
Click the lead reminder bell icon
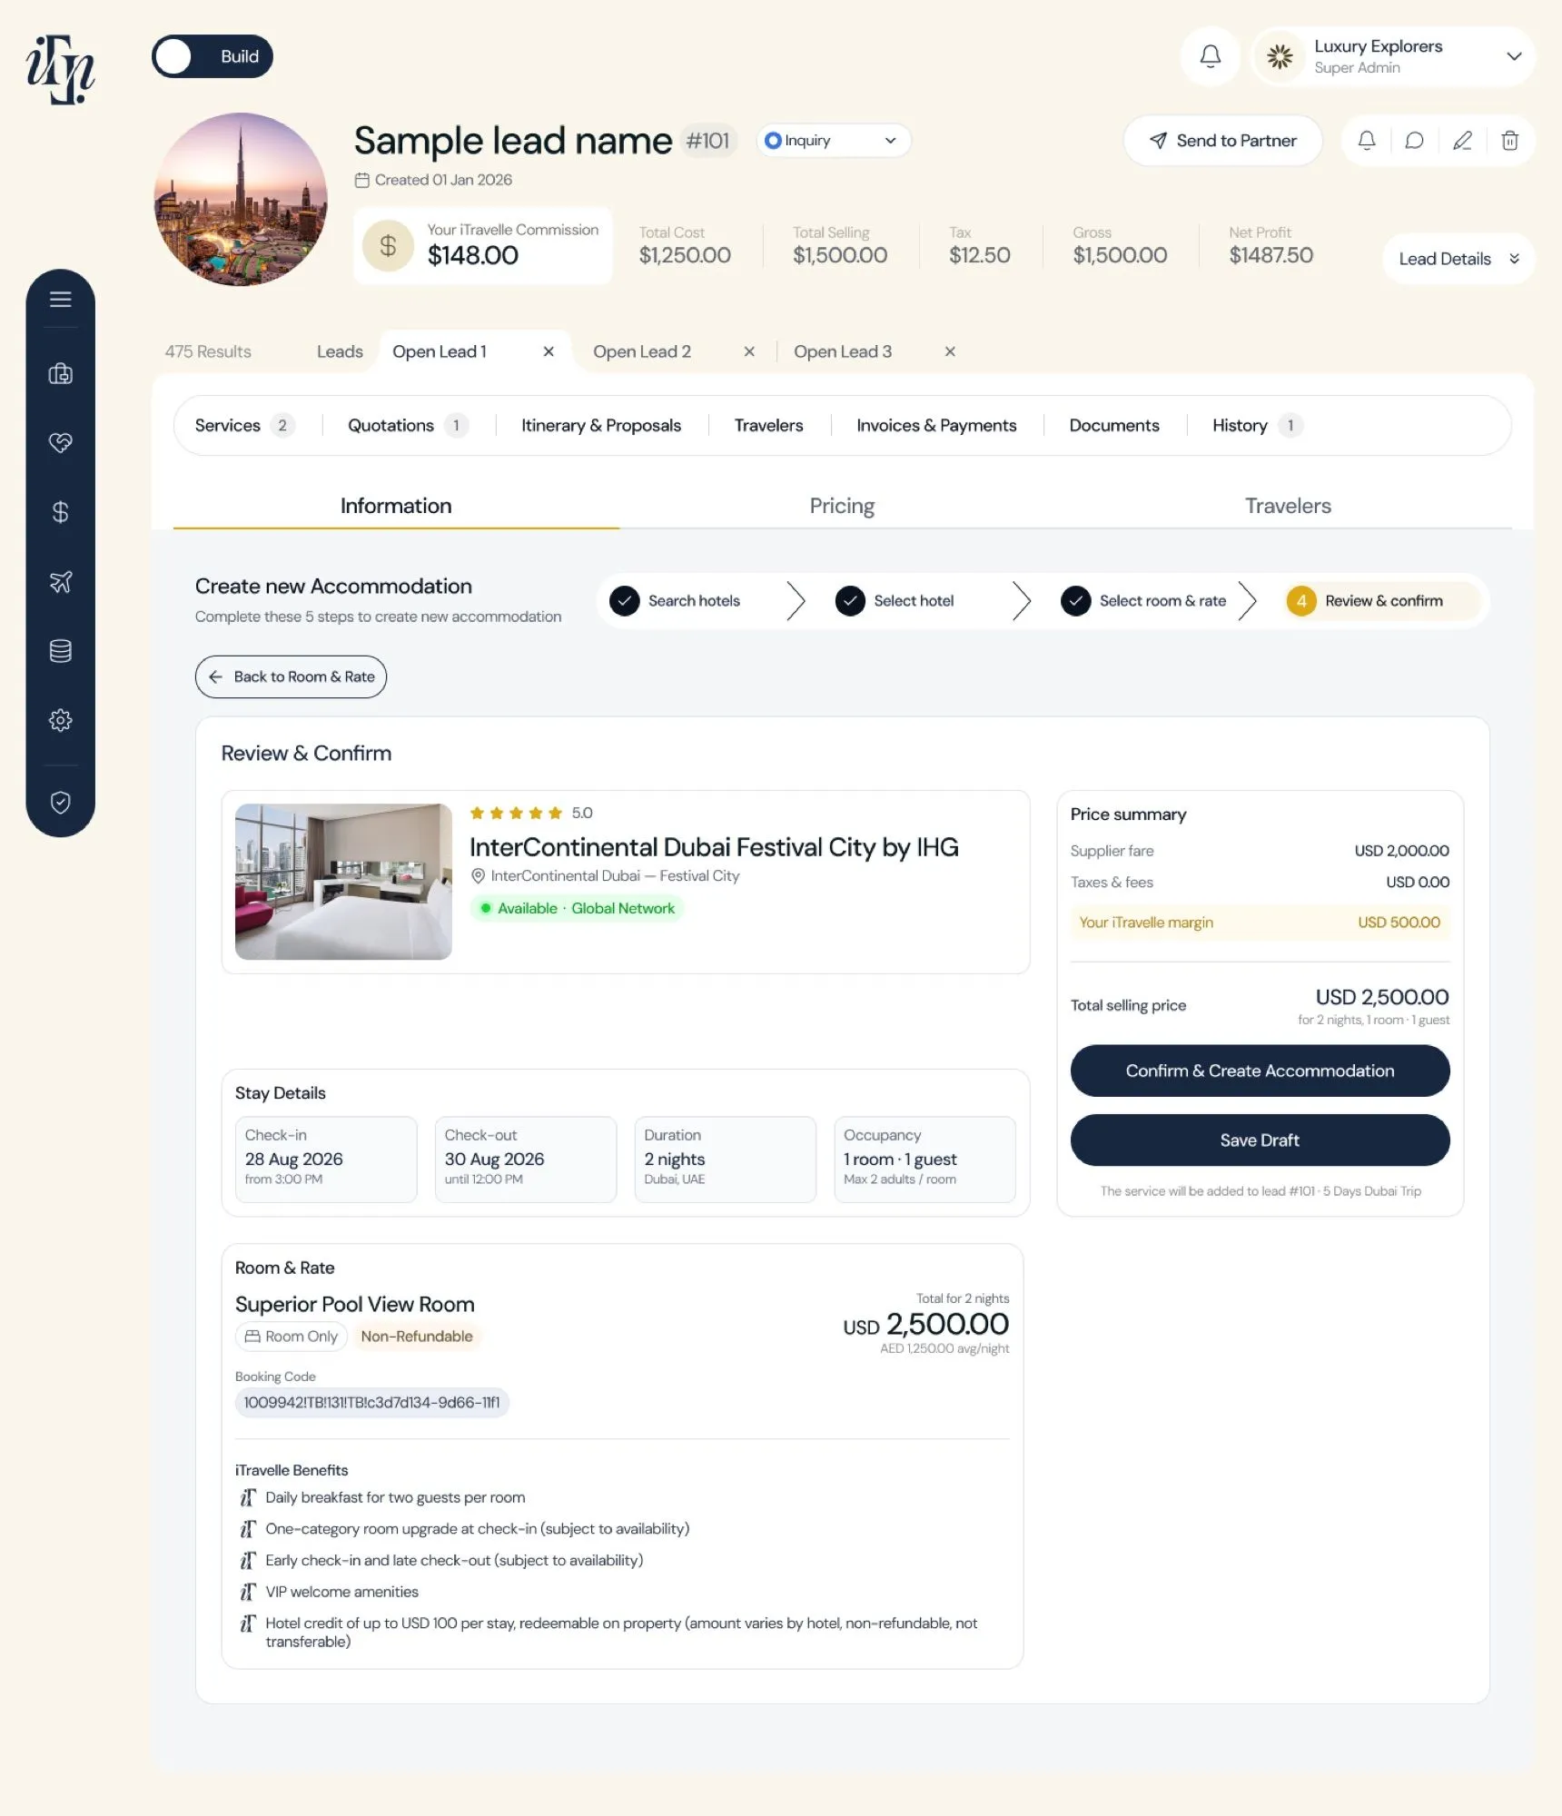[x=1367, y=141]
